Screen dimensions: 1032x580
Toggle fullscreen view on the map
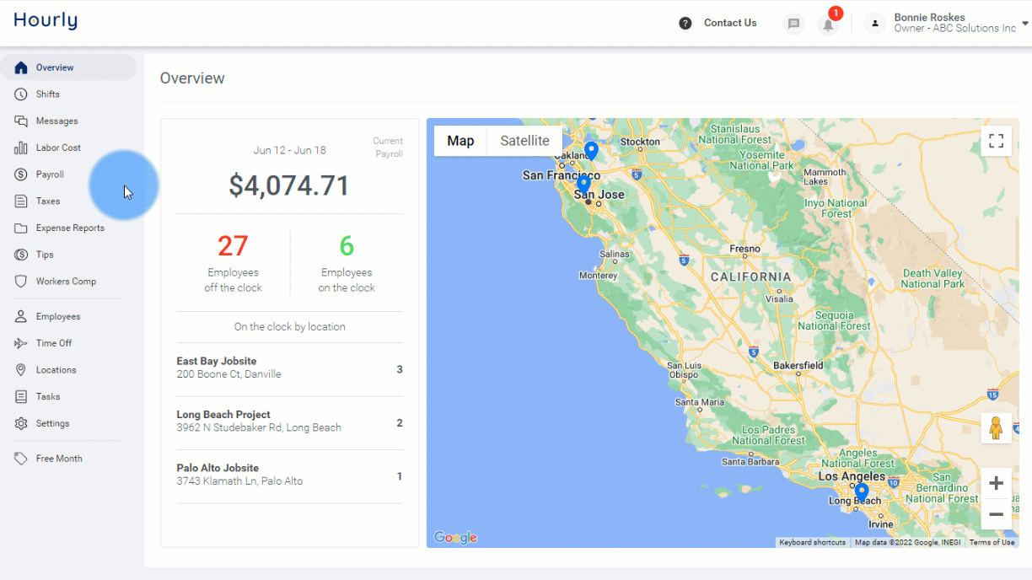996,141
